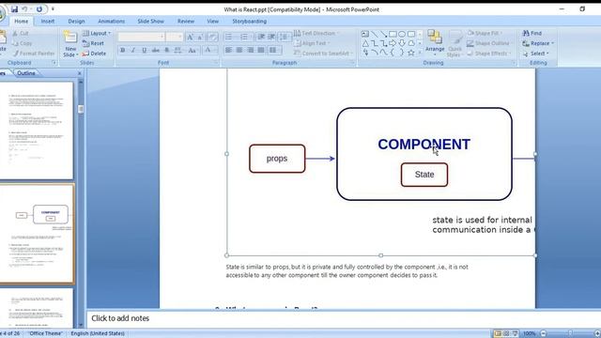
Task: Open the Change Case dropdown
Action: (x=193, y=50)
